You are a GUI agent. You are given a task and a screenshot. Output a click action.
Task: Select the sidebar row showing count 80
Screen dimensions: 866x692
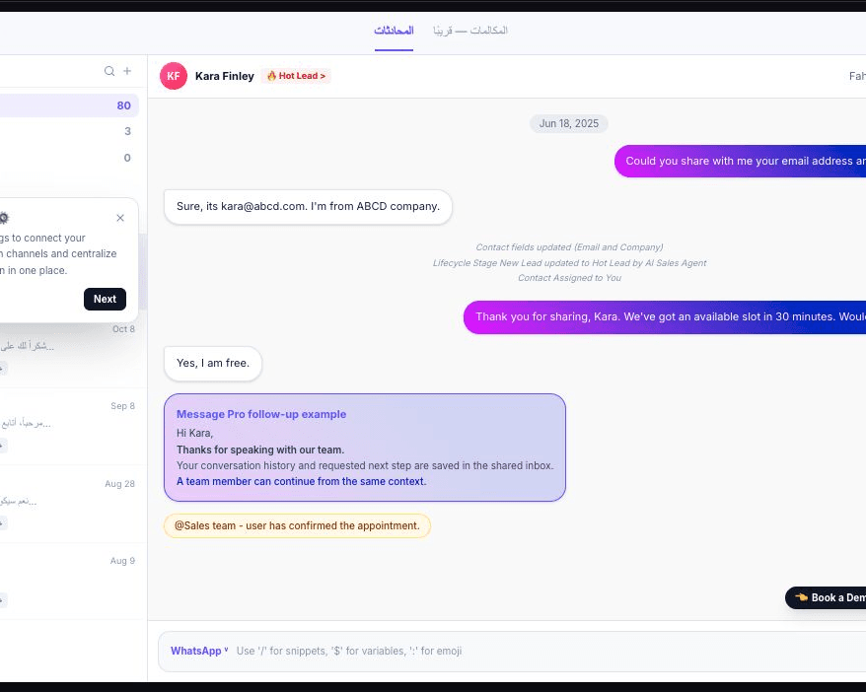click(x=69, y=105)
